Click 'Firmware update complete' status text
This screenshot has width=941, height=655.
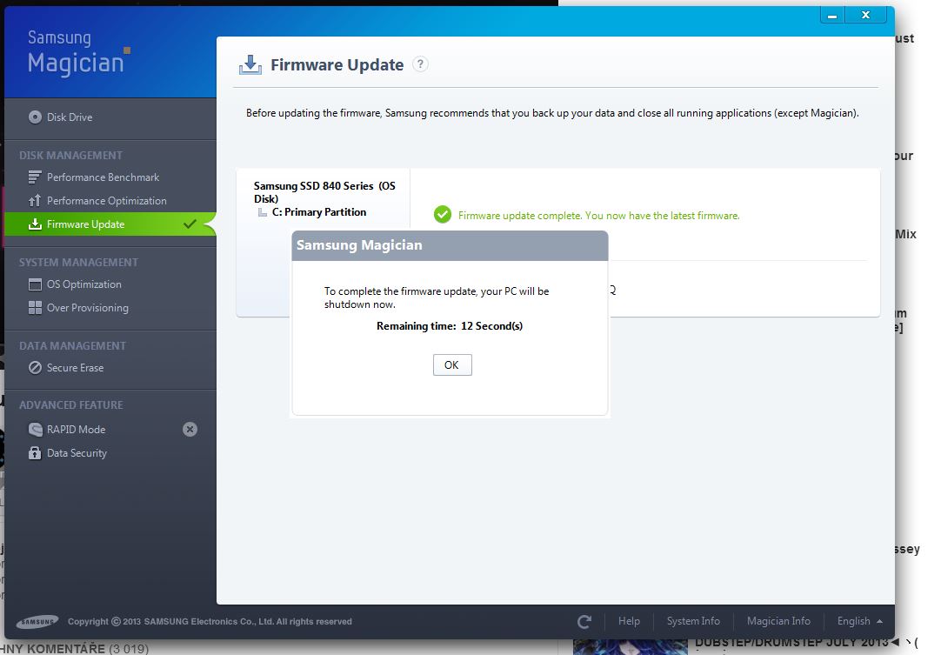point(599,216)
